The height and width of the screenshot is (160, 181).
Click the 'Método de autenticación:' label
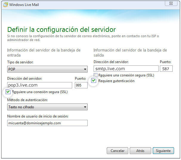click(x=27, y=100)
